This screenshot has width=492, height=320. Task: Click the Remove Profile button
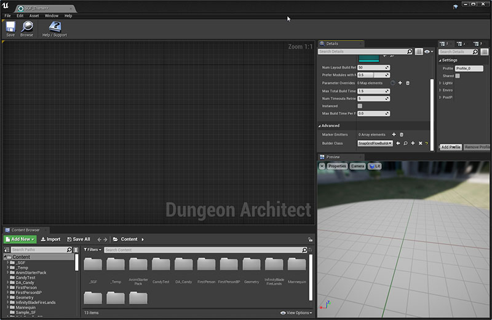tap(477, 147)
